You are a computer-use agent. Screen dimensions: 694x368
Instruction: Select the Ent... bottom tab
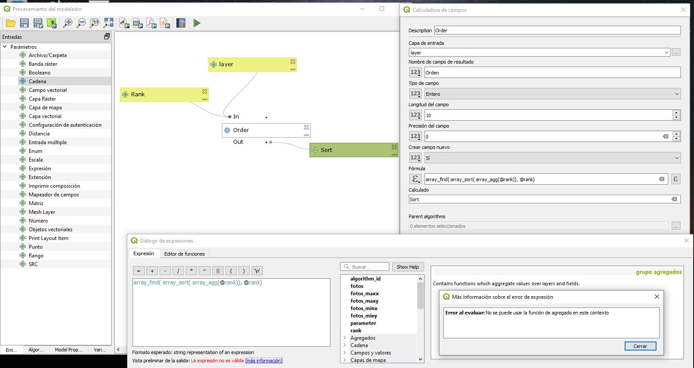pos(12,350)
